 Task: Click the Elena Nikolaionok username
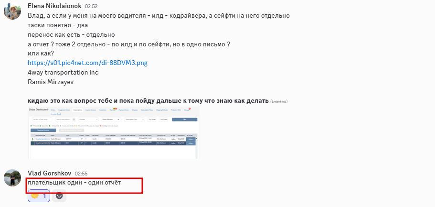(x=54, y=6)
